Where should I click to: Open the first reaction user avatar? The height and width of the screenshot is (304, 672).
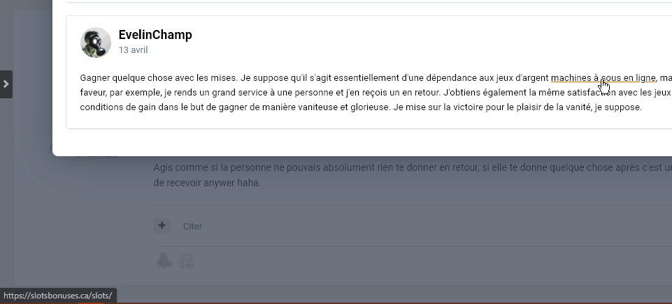(x=164, y=260)
